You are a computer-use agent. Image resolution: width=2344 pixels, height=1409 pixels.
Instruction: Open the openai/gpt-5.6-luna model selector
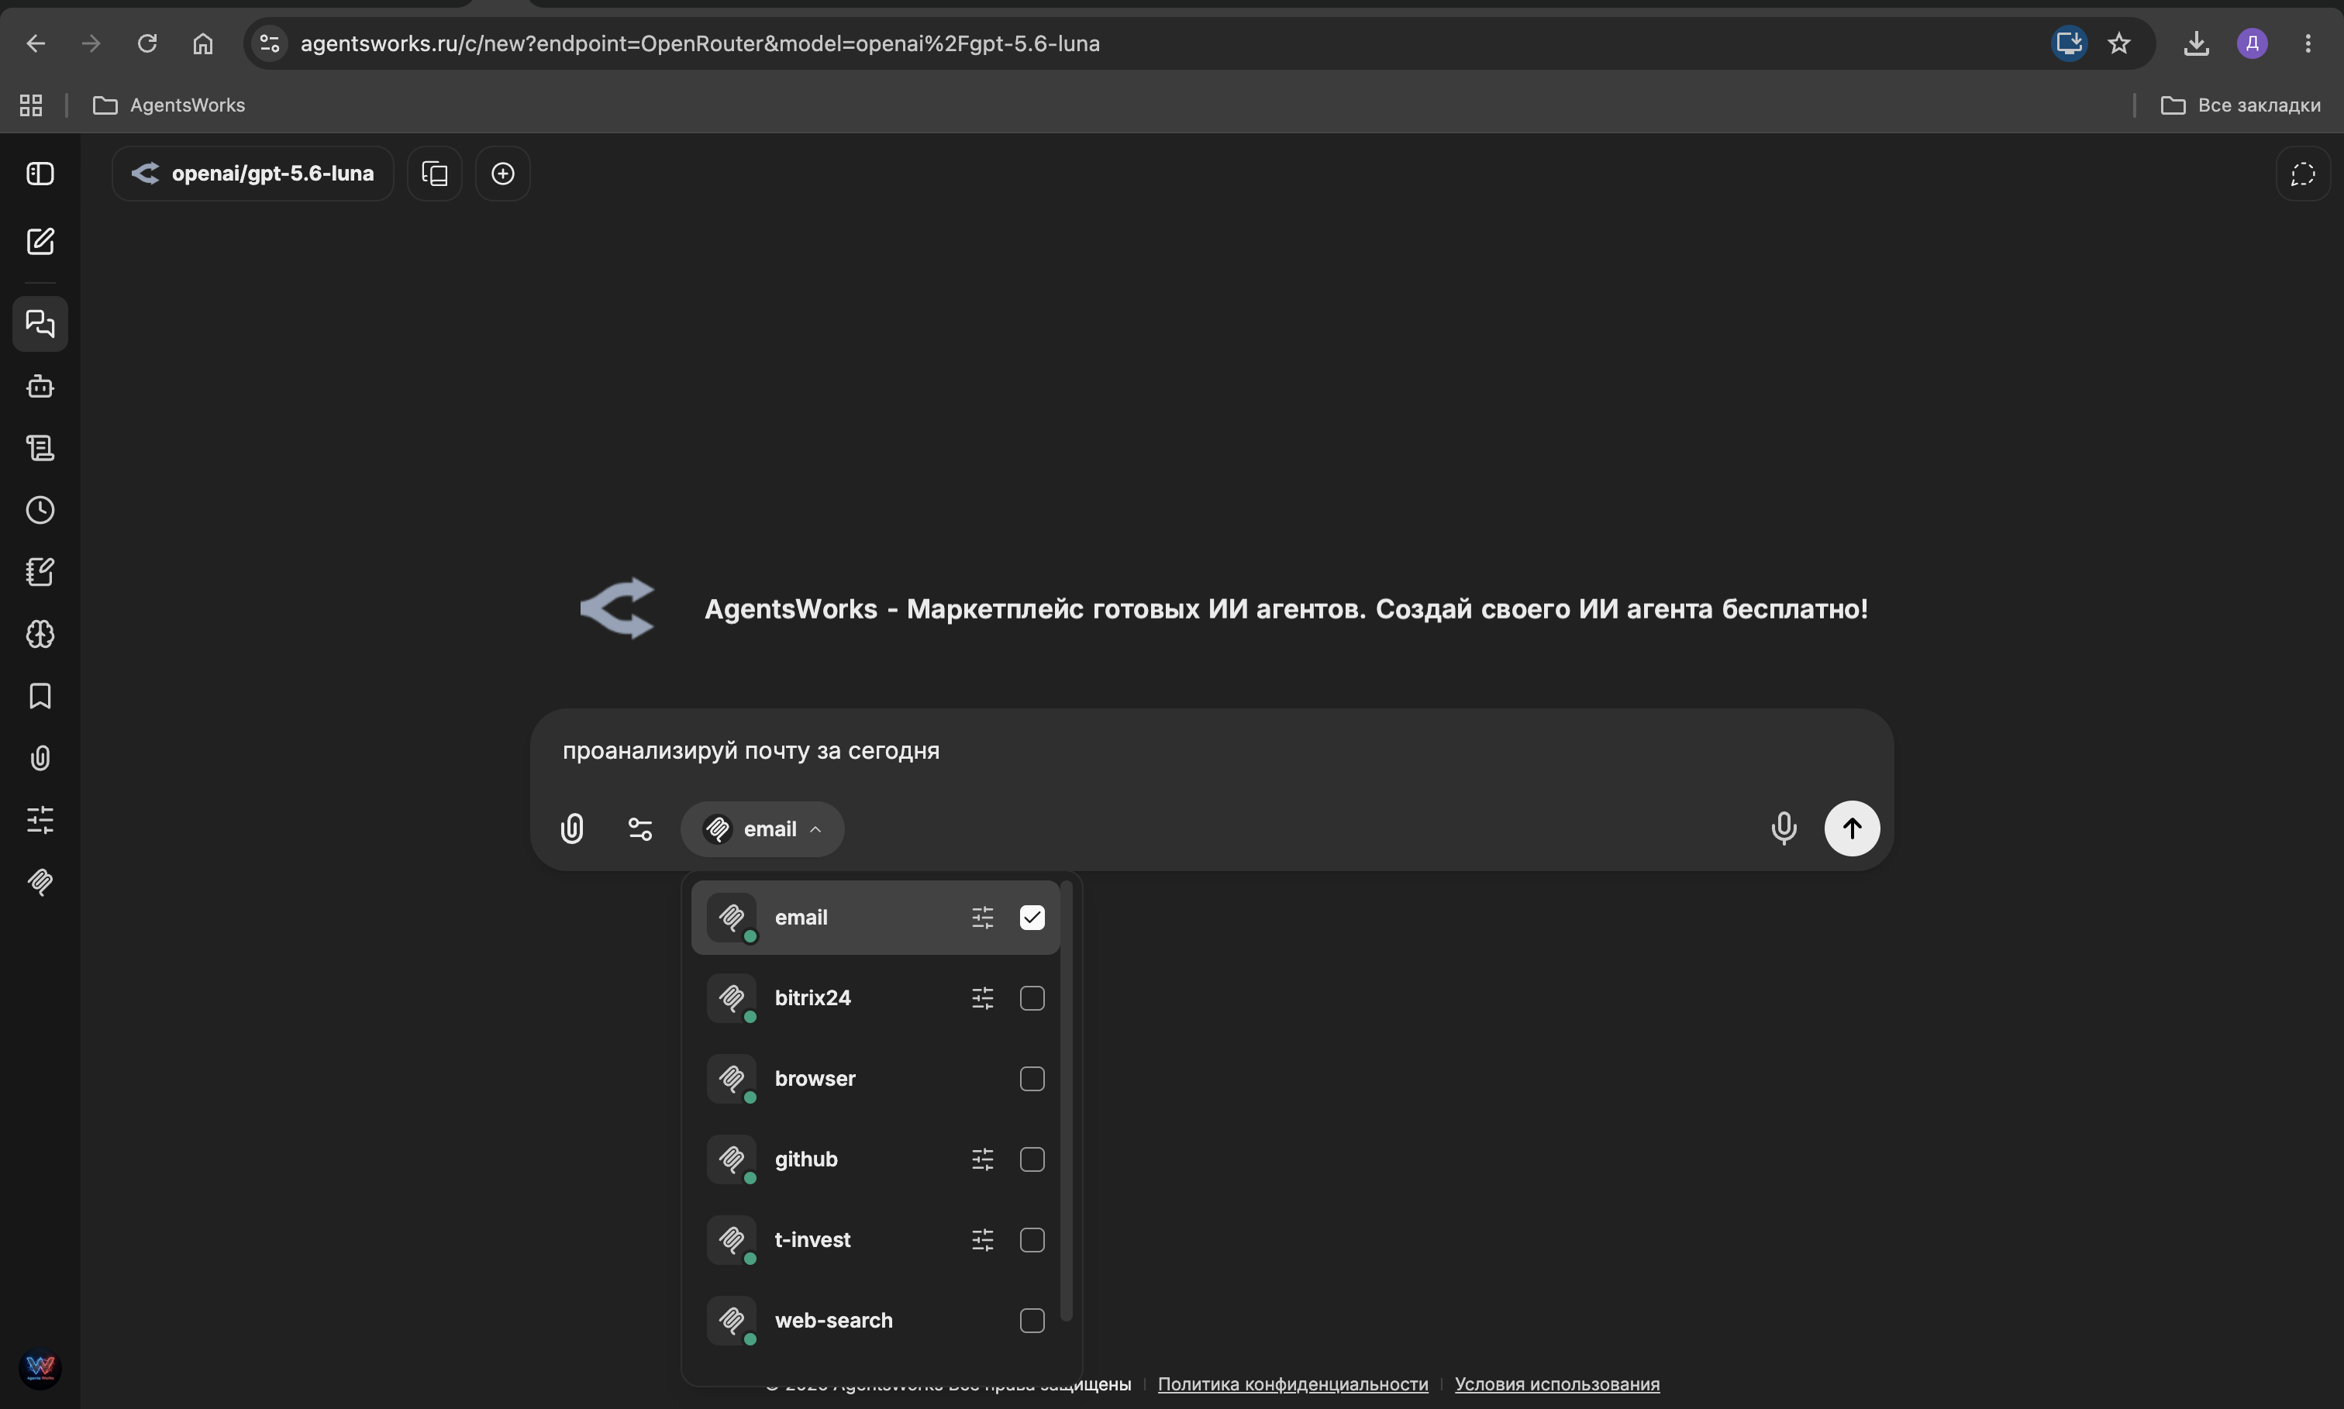tap(253, 174)
